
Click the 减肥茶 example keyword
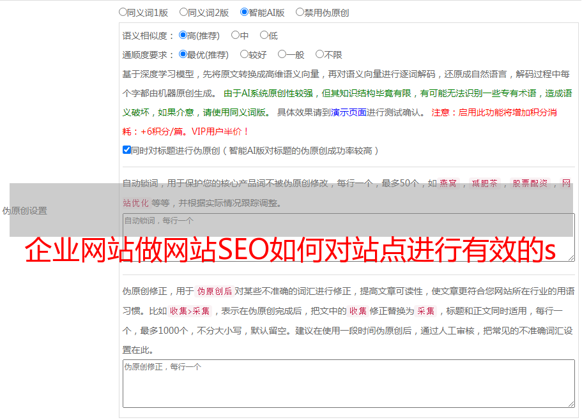(x=484, y=183)
